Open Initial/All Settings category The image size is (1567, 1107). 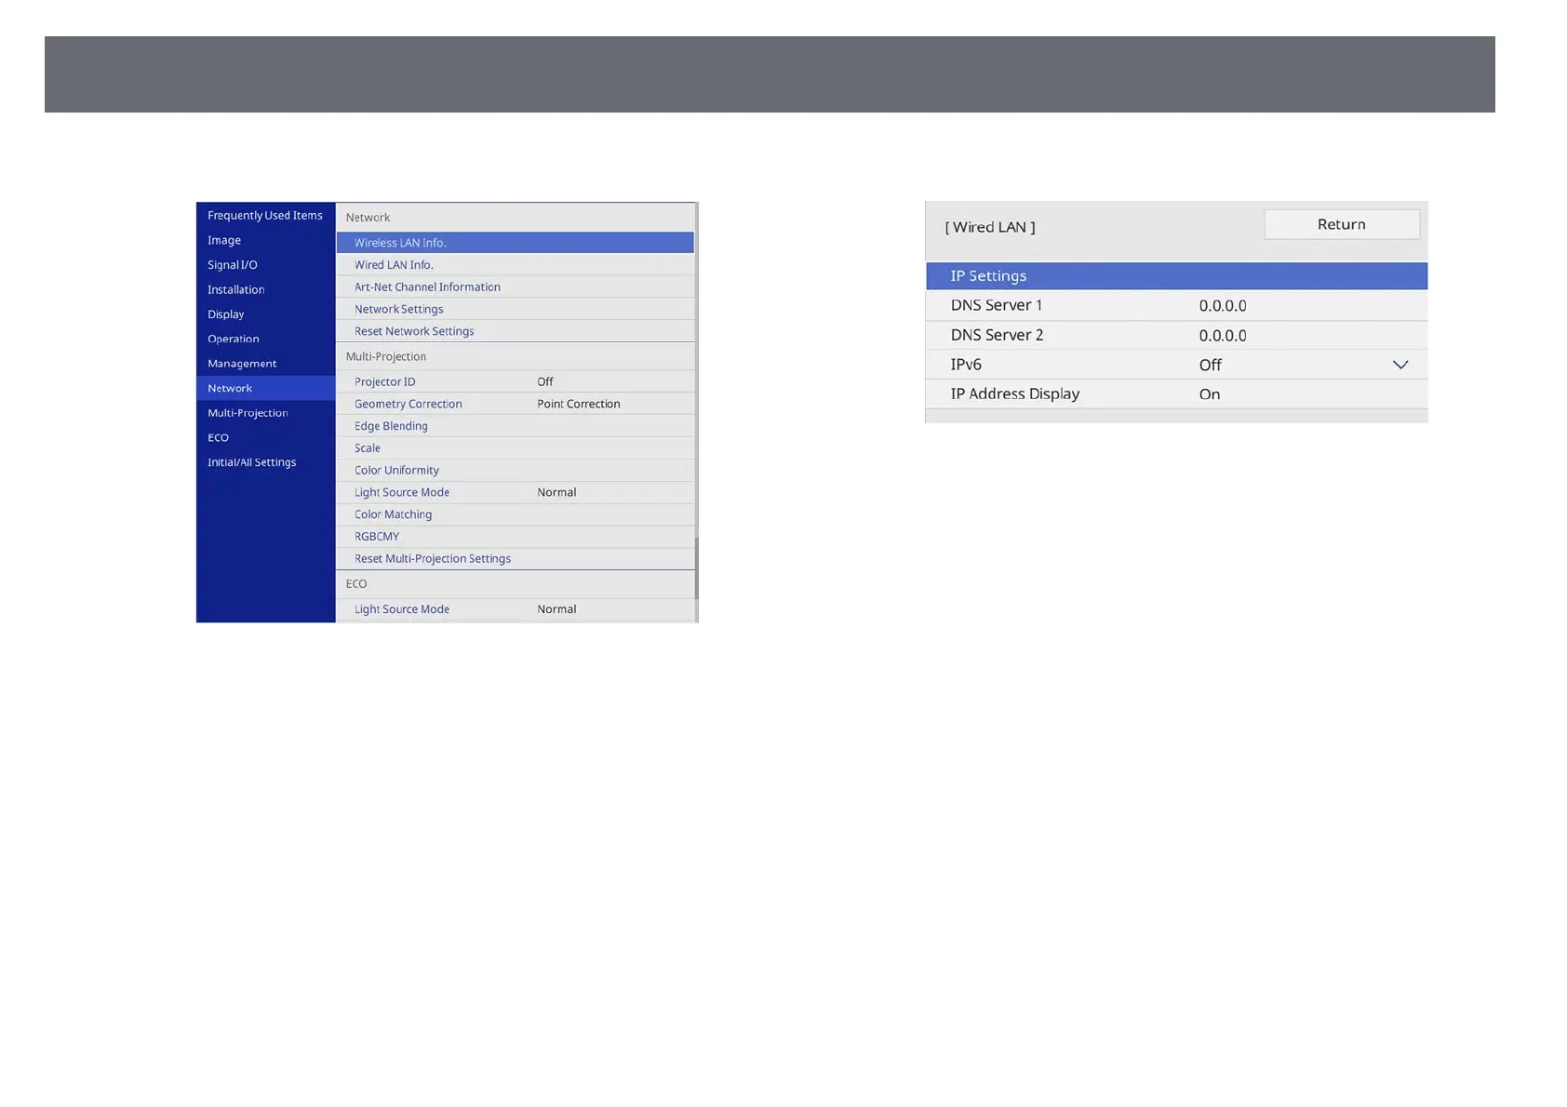tap(265, 461)
